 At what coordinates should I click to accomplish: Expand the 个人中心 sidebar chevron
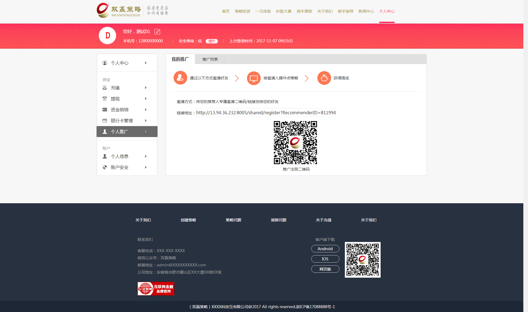point(146,63)
